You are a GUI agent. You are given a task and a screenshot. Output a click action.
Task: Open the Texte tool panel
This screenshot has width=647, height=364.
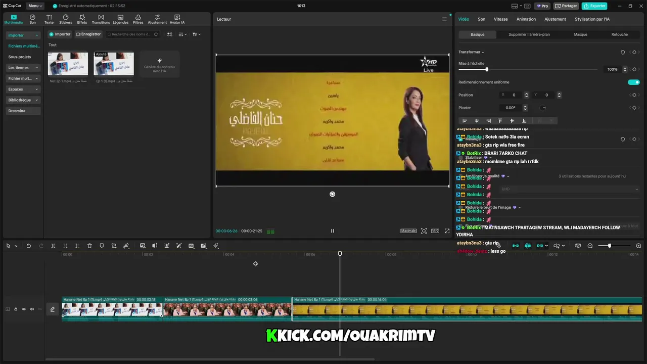point(49,19)
